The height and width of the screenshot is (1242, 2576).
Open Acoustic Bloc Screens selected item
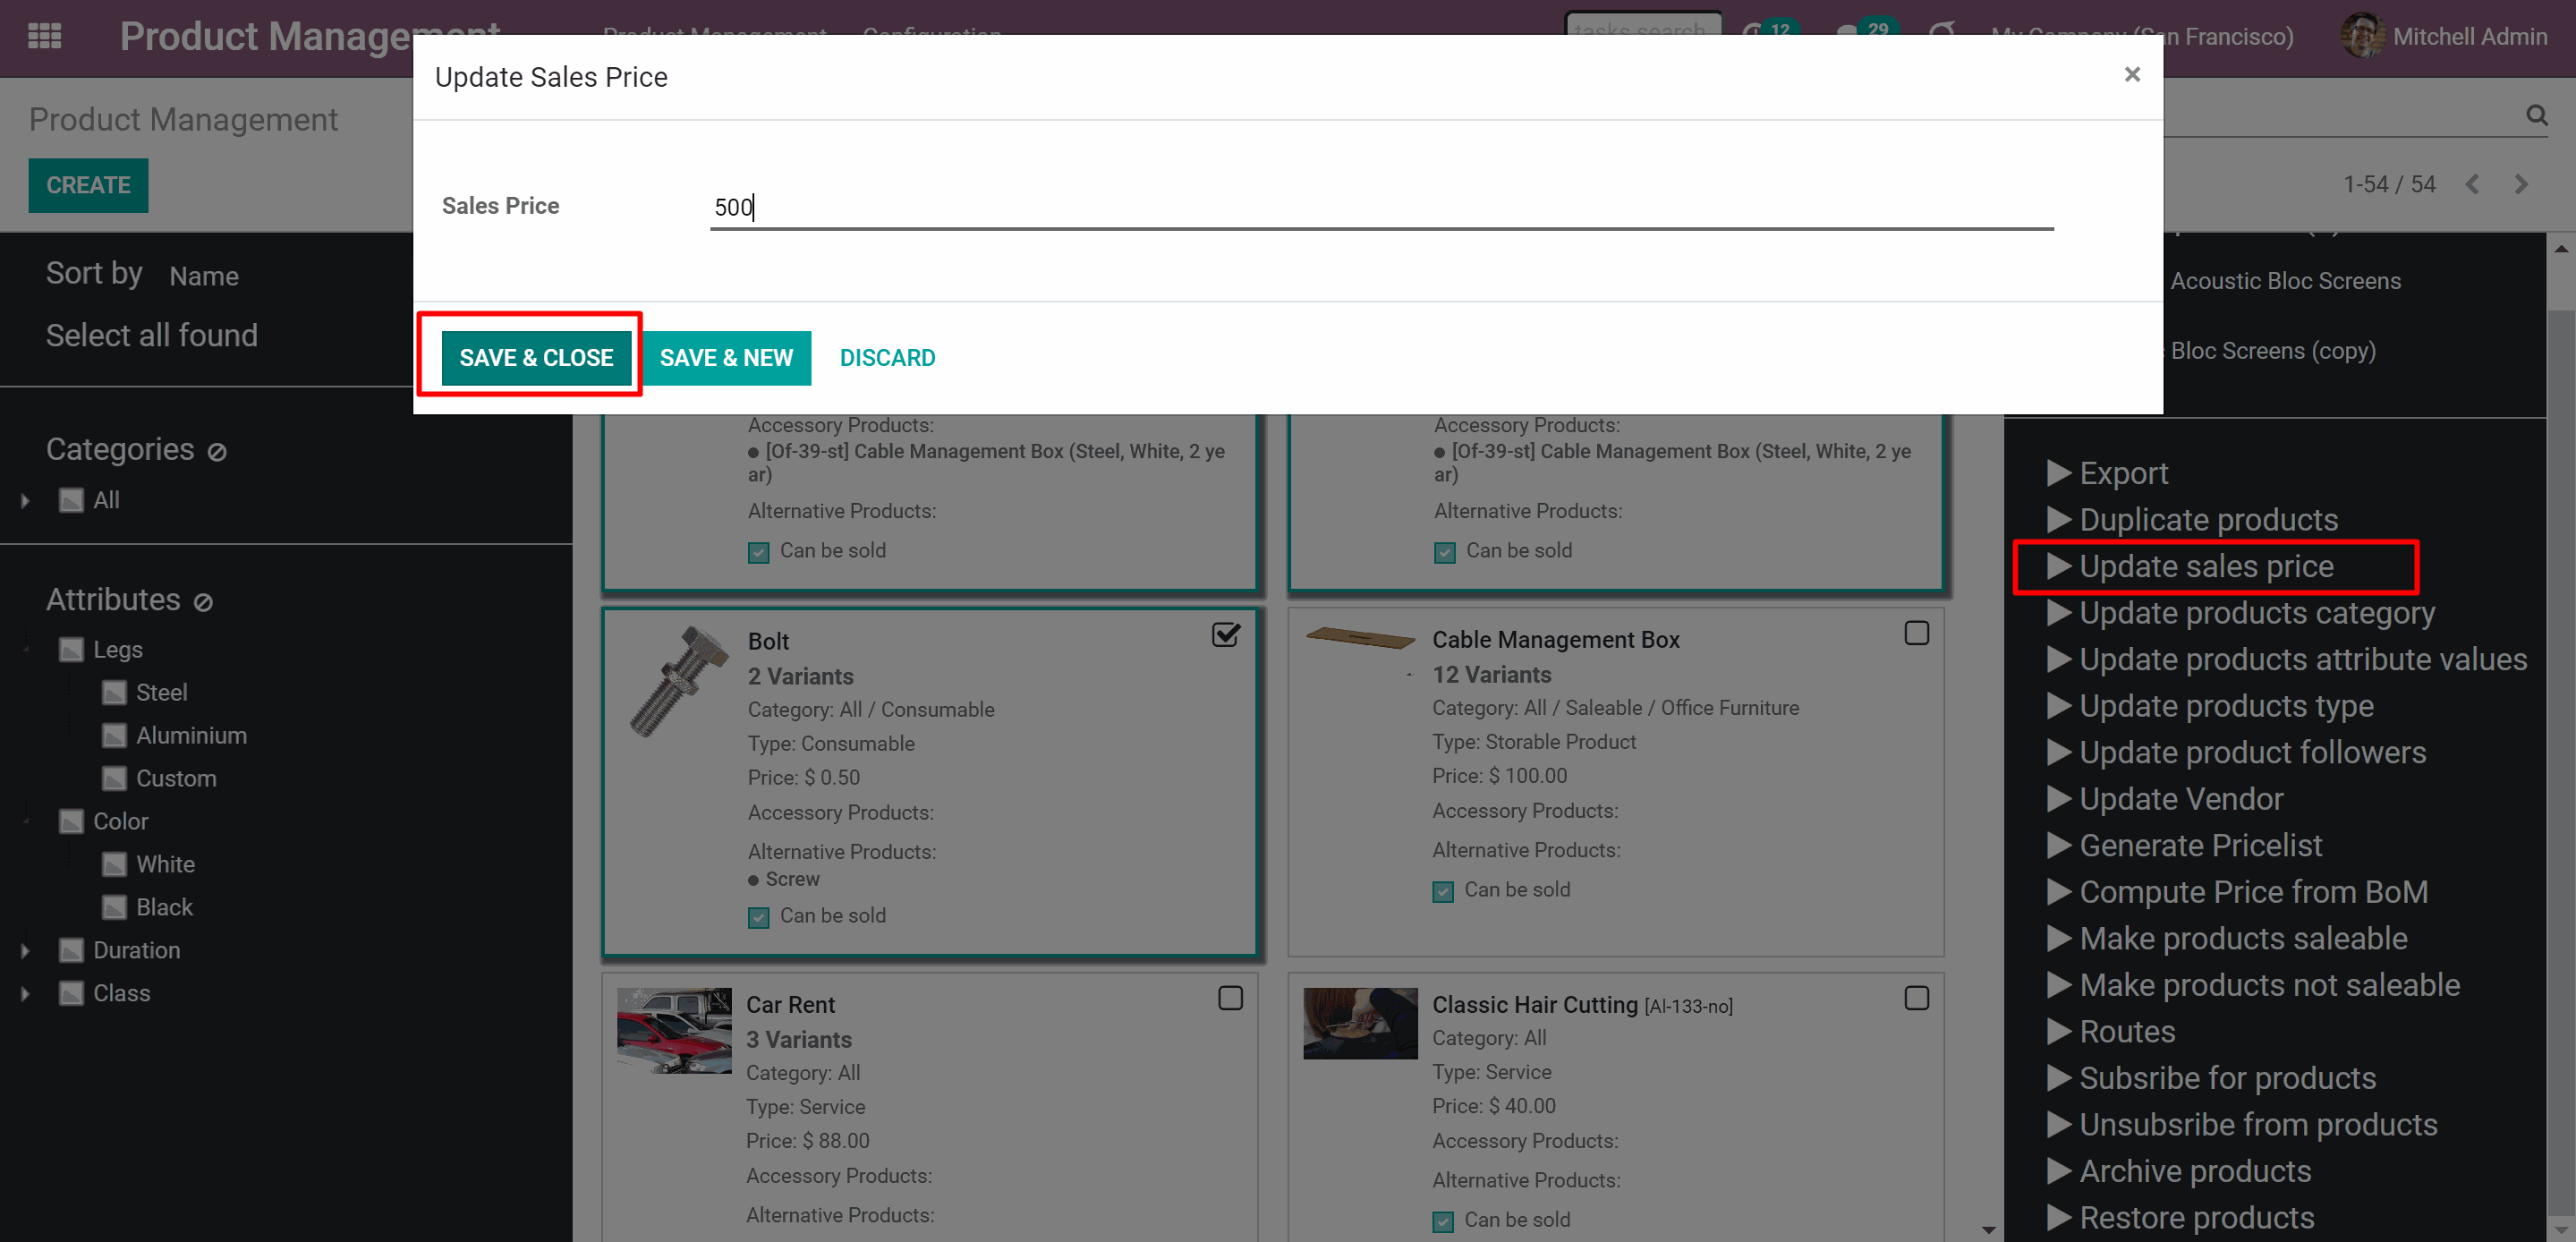point(2285,281)
